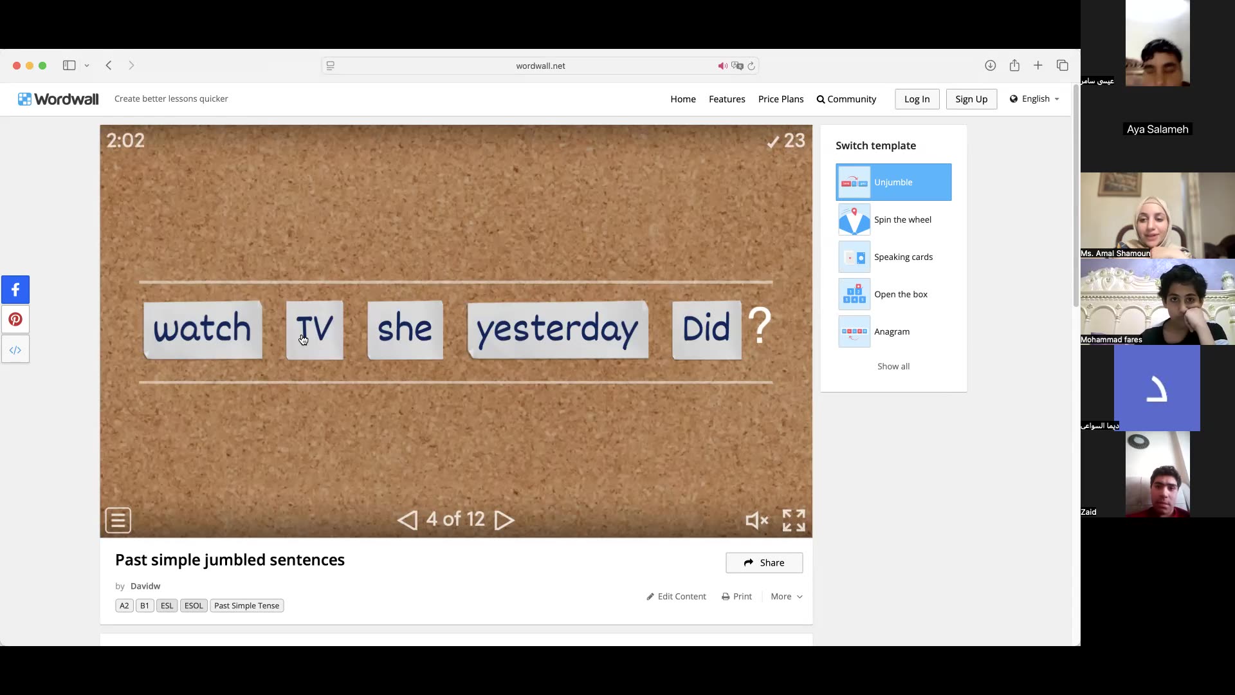The width and height of the screenshot is (1235, 695).
Task: Unmute the game sound
Action: coord(756,520)
